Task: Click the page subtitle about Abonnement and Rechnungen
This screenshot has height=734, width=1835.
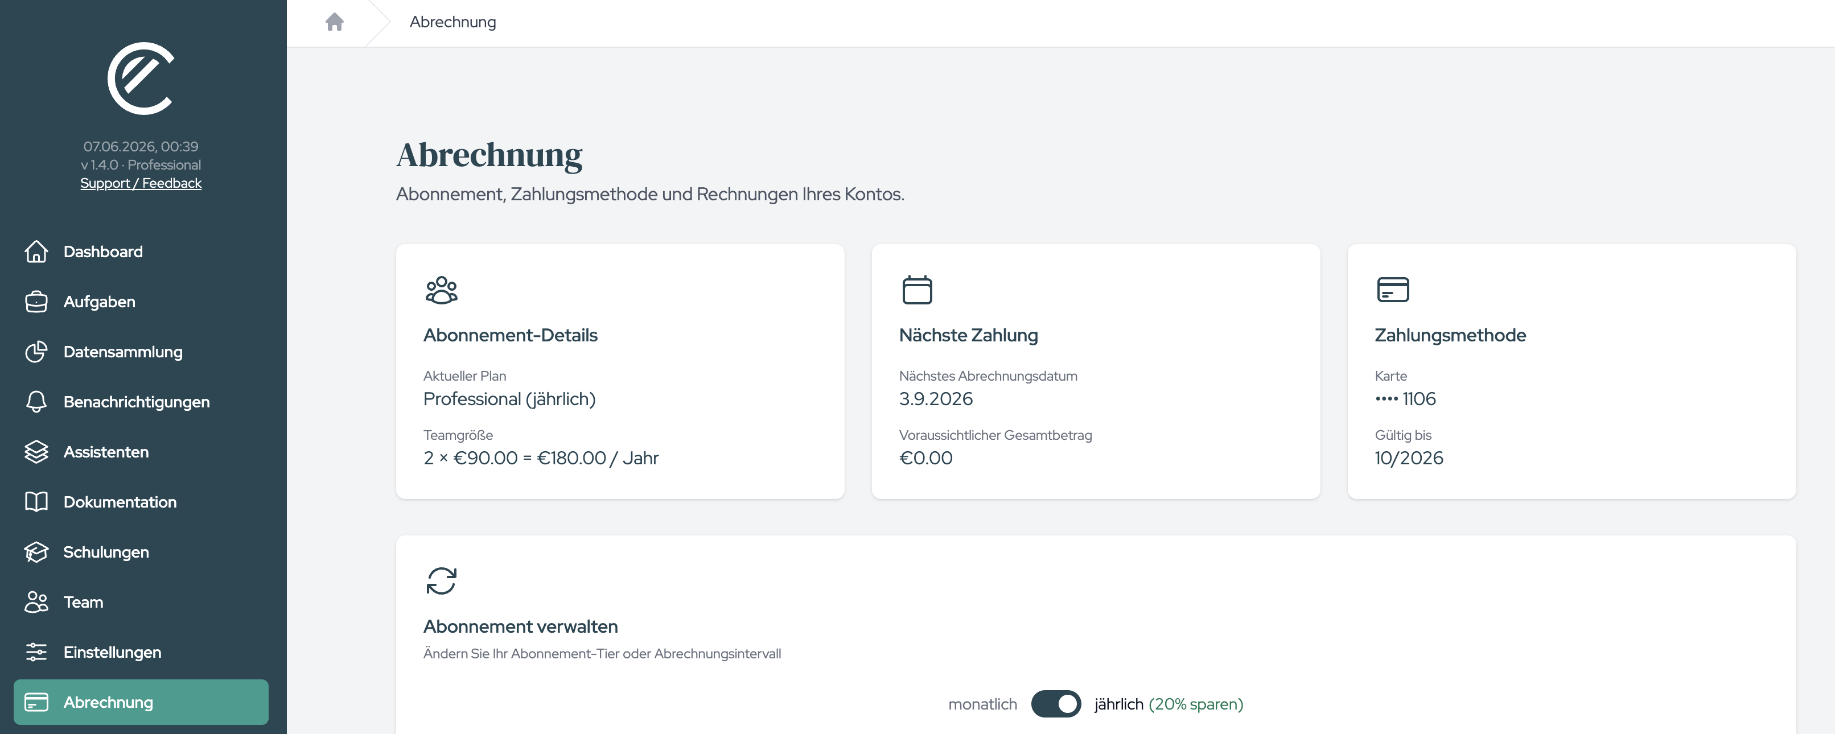Action: (651, 195)
